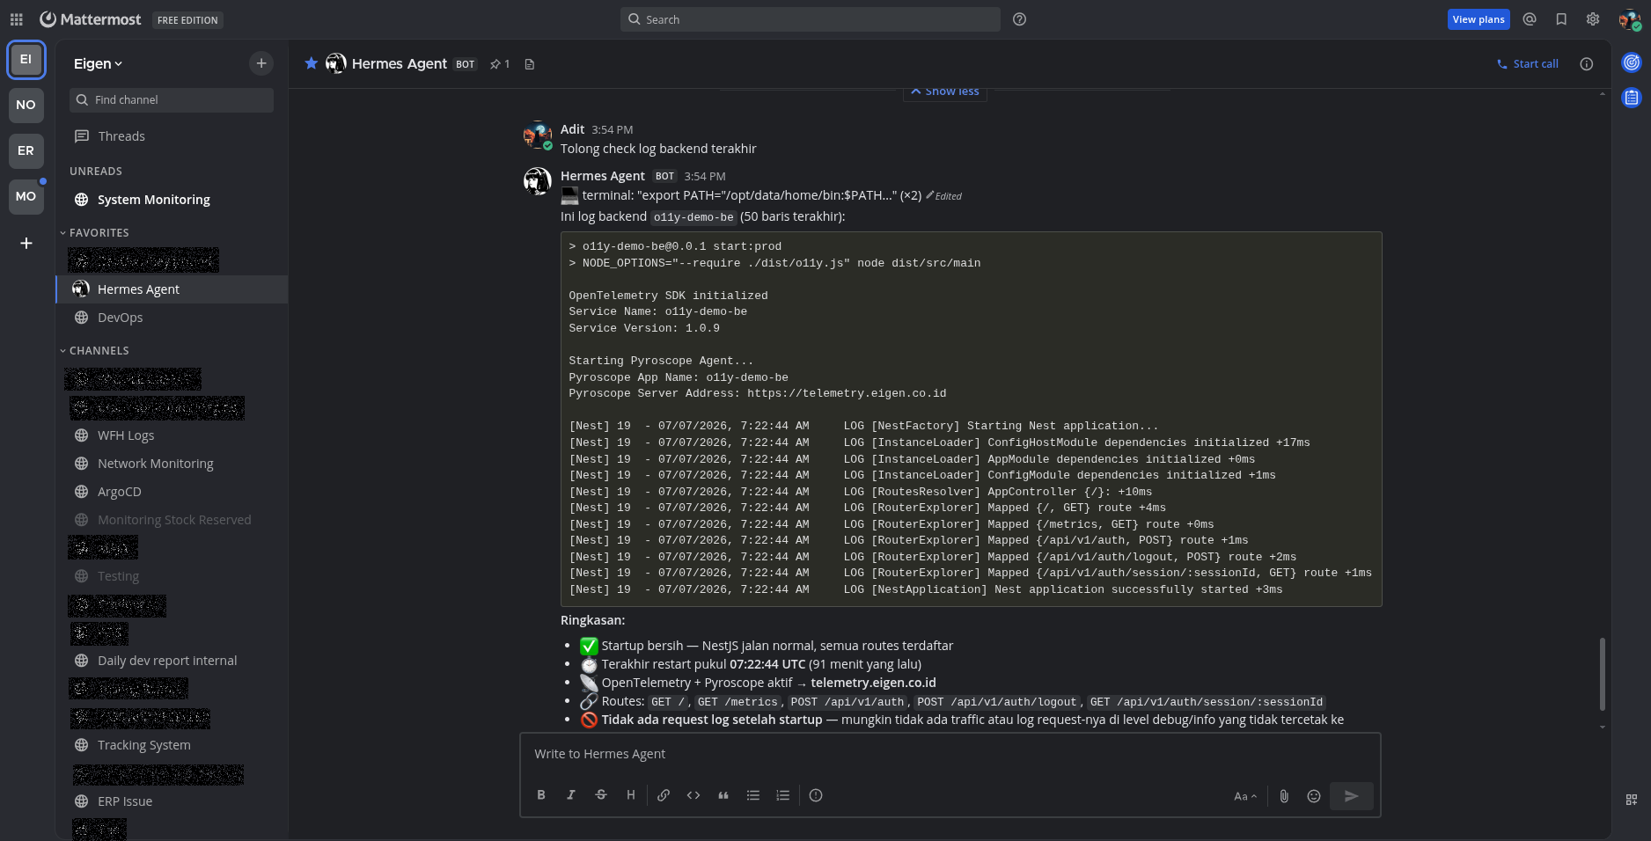Image resolution: width=1651 pixels, height=841 pixels.
Task: Open Threads view
Action: (172, 136)
